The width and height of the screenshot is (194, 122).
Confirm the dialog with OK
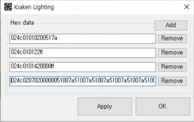(x=162, y=106)
